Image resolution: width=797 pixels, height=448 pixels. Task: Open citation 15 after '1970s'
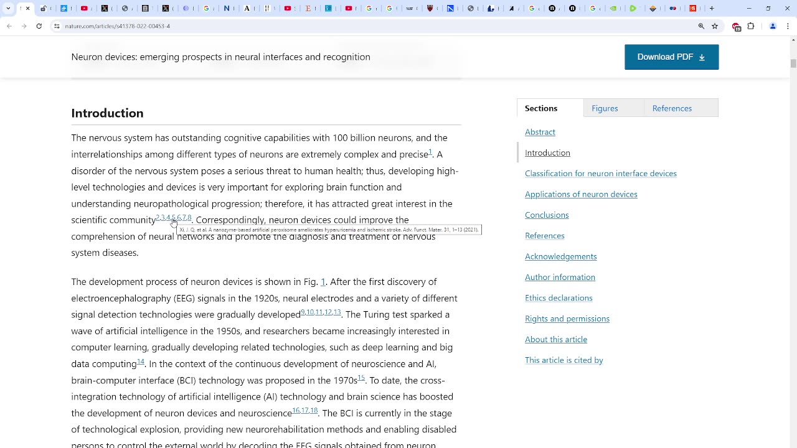[361, 378]
